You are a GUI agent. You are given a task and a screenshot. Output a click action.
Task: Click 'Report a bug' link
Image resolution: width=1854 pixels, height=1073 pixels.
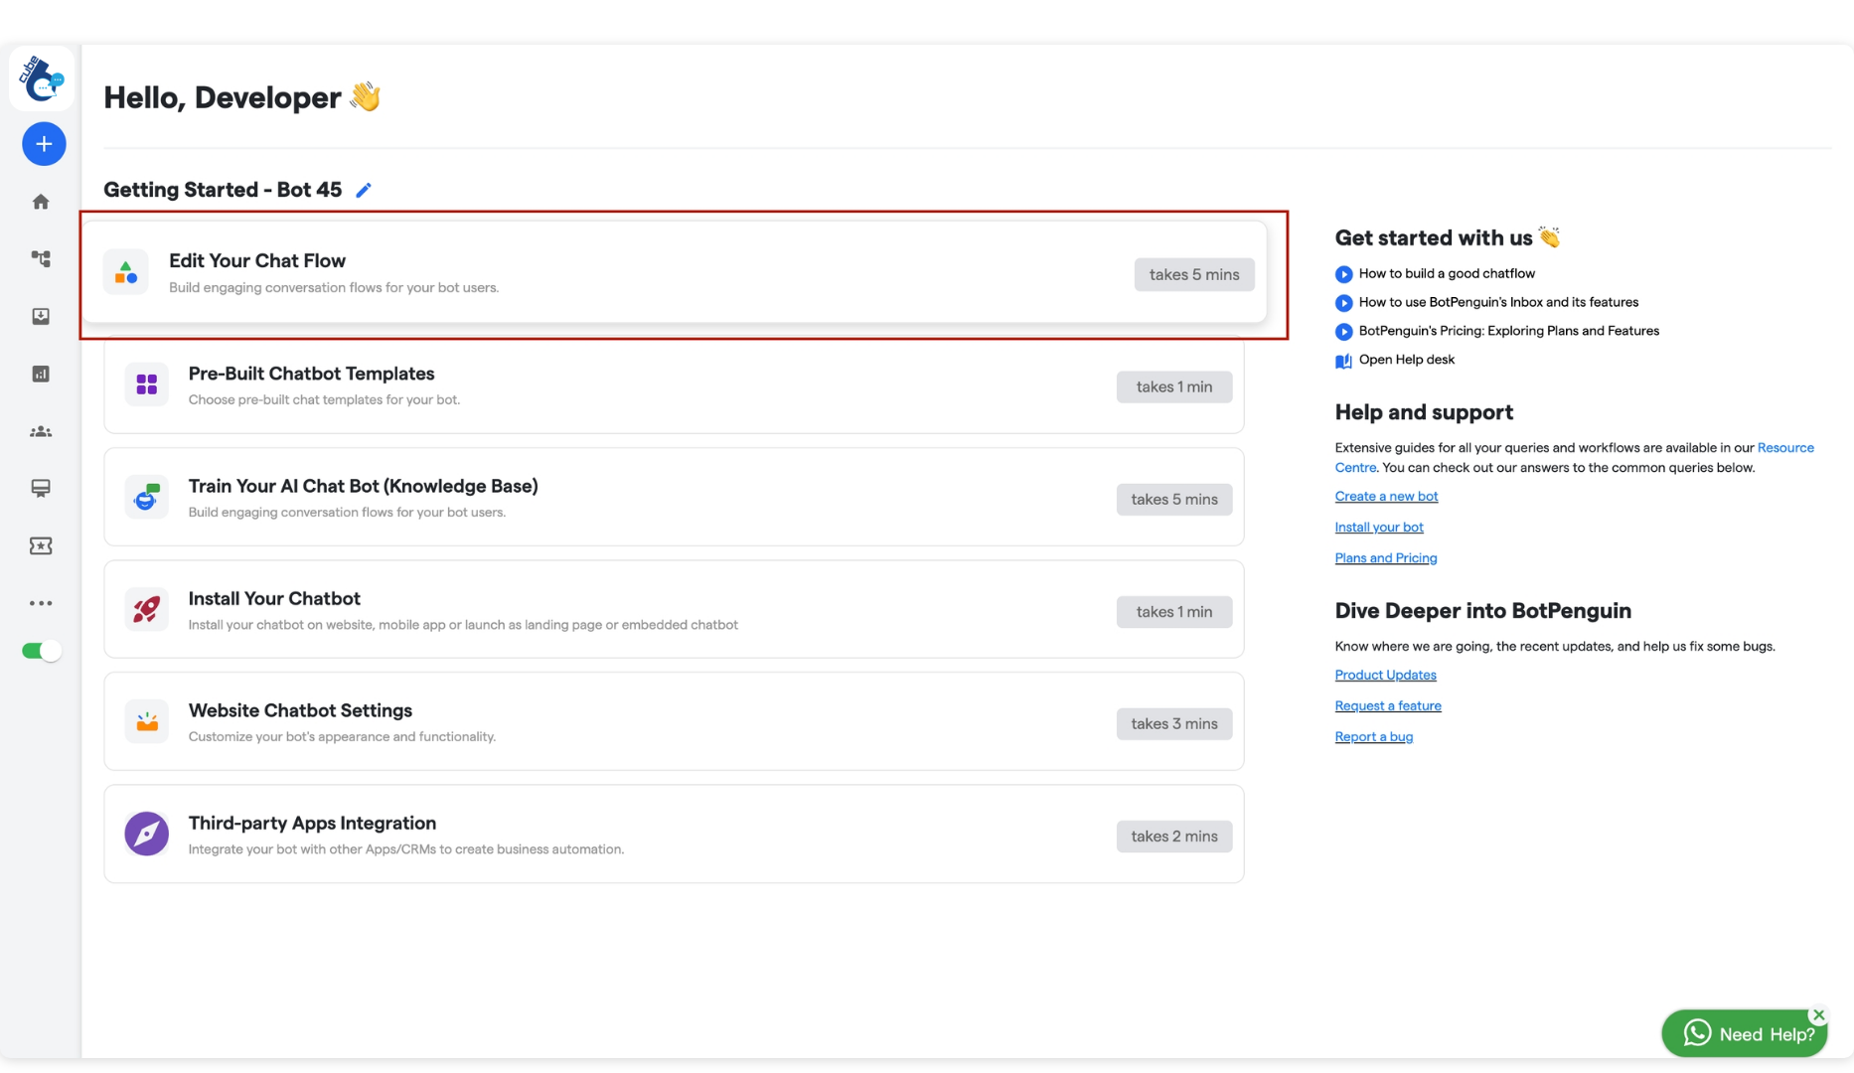[x=1374, y=736]
